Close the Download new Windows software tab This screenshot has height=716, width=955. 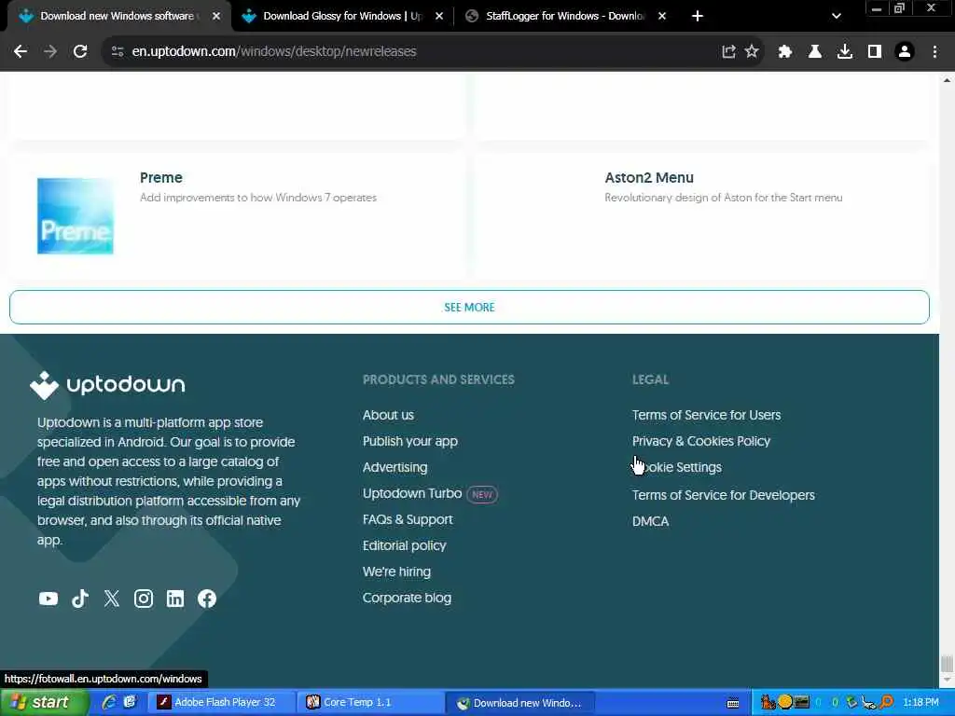[x=216, y=16]
